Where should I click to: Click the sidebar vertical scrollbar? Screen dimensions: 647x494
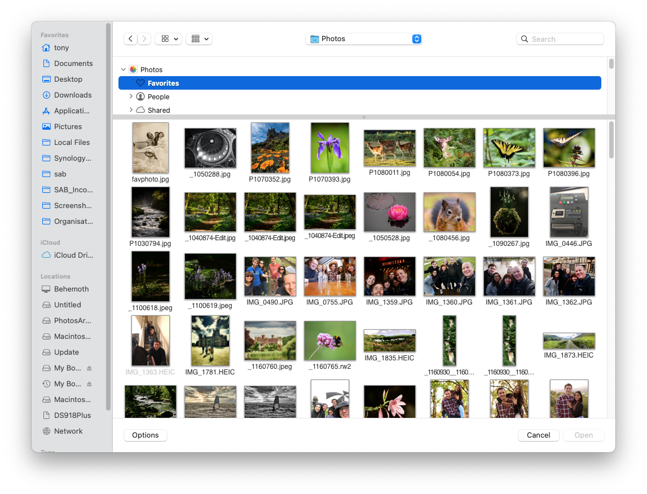click(108, 217)
